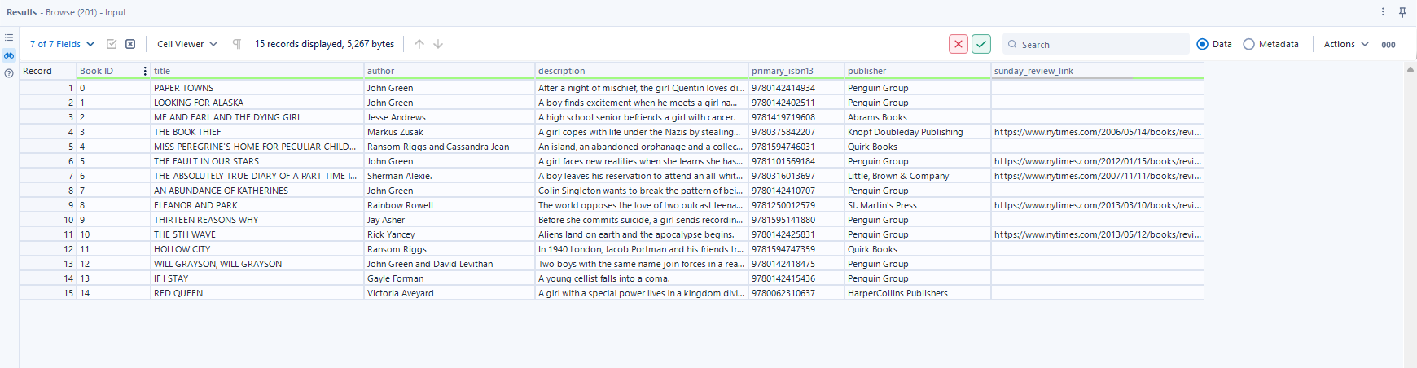Open the Results window three-dot options menu

1383,12
